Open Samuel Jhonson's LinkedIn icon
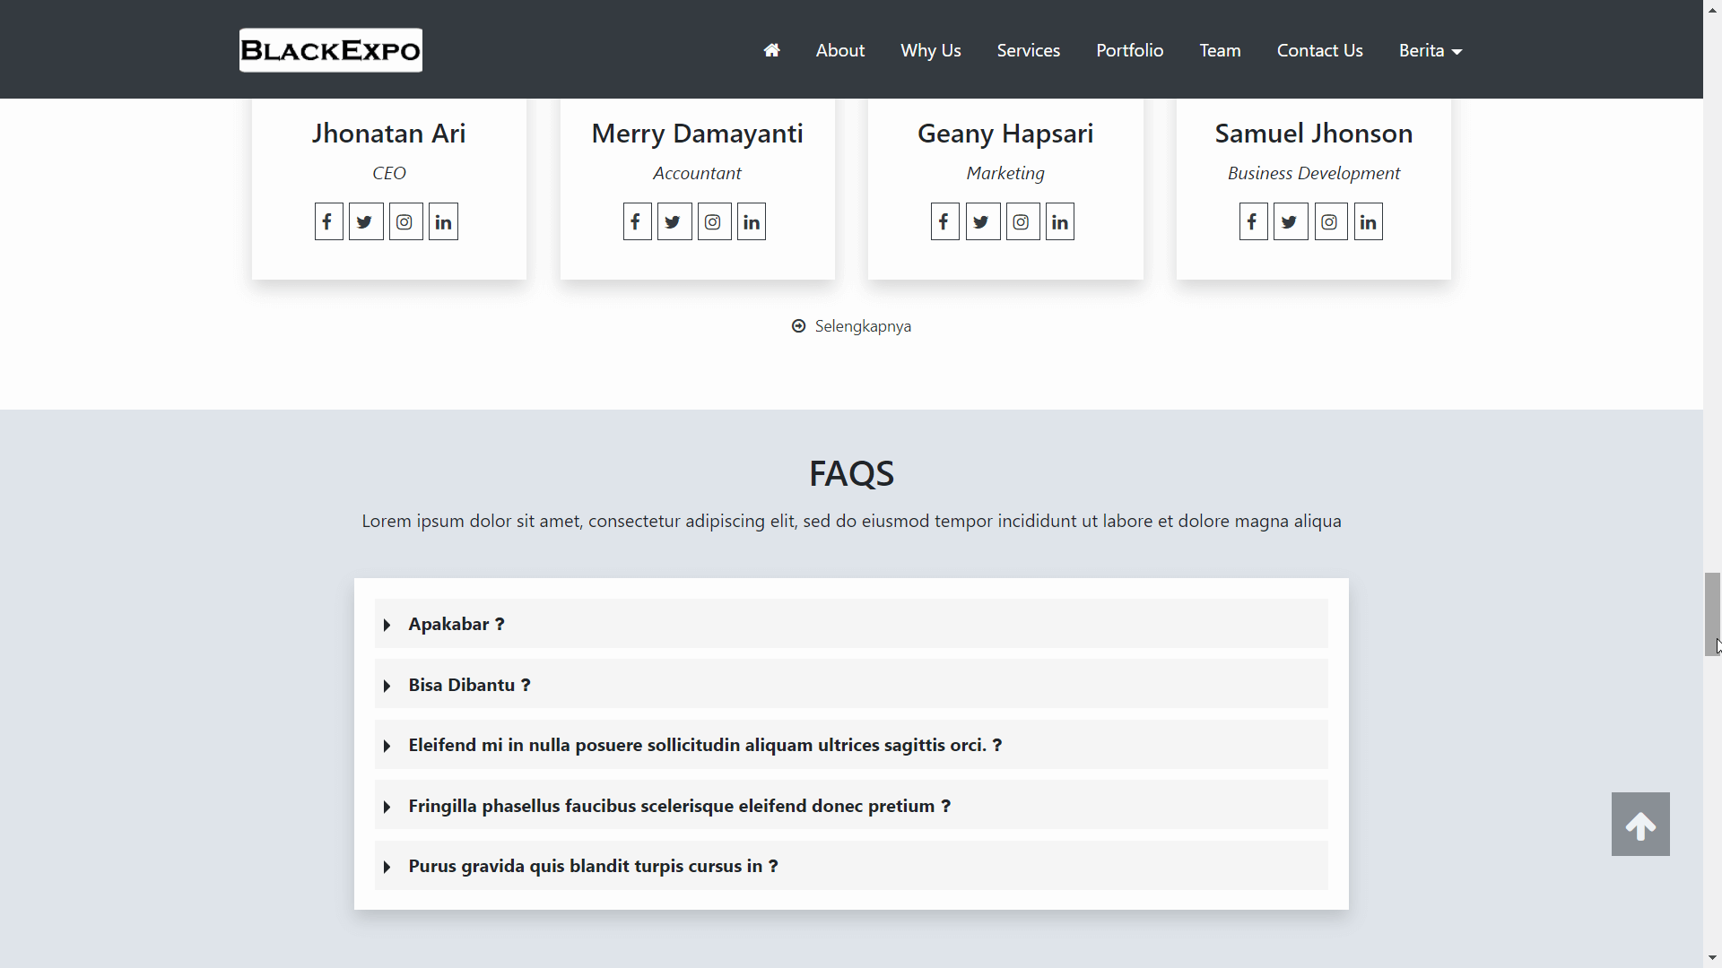Image resolution: width=1722 pixels, height=968 pixels. 1367,220
